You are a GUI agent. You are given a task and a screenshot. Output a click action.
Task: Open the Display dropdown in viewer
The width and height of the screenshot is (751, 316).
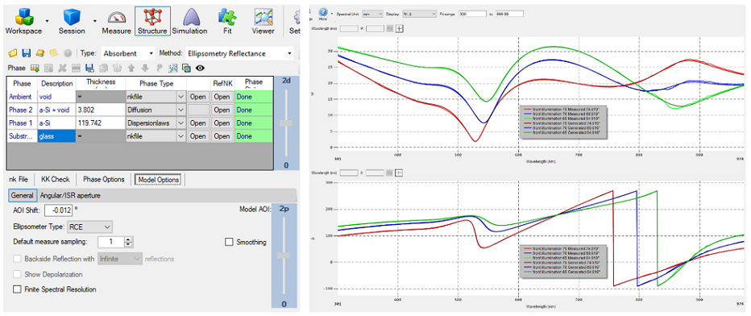point(420,14)
